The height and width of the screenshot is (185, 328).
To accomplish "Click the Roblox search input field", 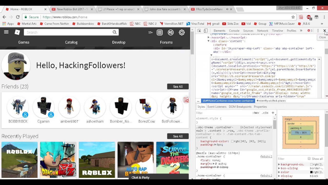I will (68, 32).
